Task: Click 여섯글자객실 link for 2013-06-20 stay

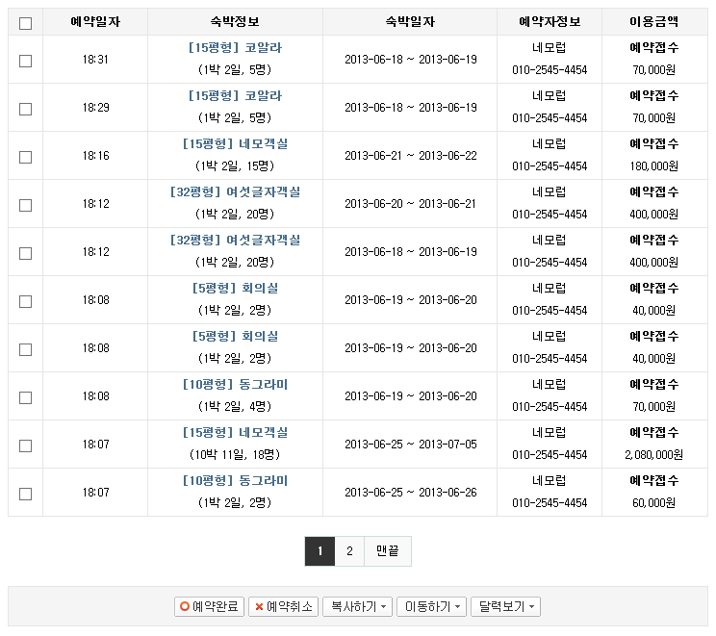Action: [x=235, y=192]
